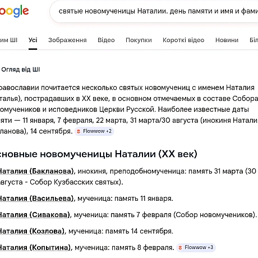Click the Наталия (Сивакова) link
Screen dimensions: 258x258
click(x=35, y=215)
